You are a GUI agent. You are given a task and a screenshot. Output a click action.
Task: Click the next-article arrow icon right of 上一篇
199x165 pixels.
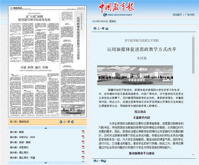coord(106,28)
